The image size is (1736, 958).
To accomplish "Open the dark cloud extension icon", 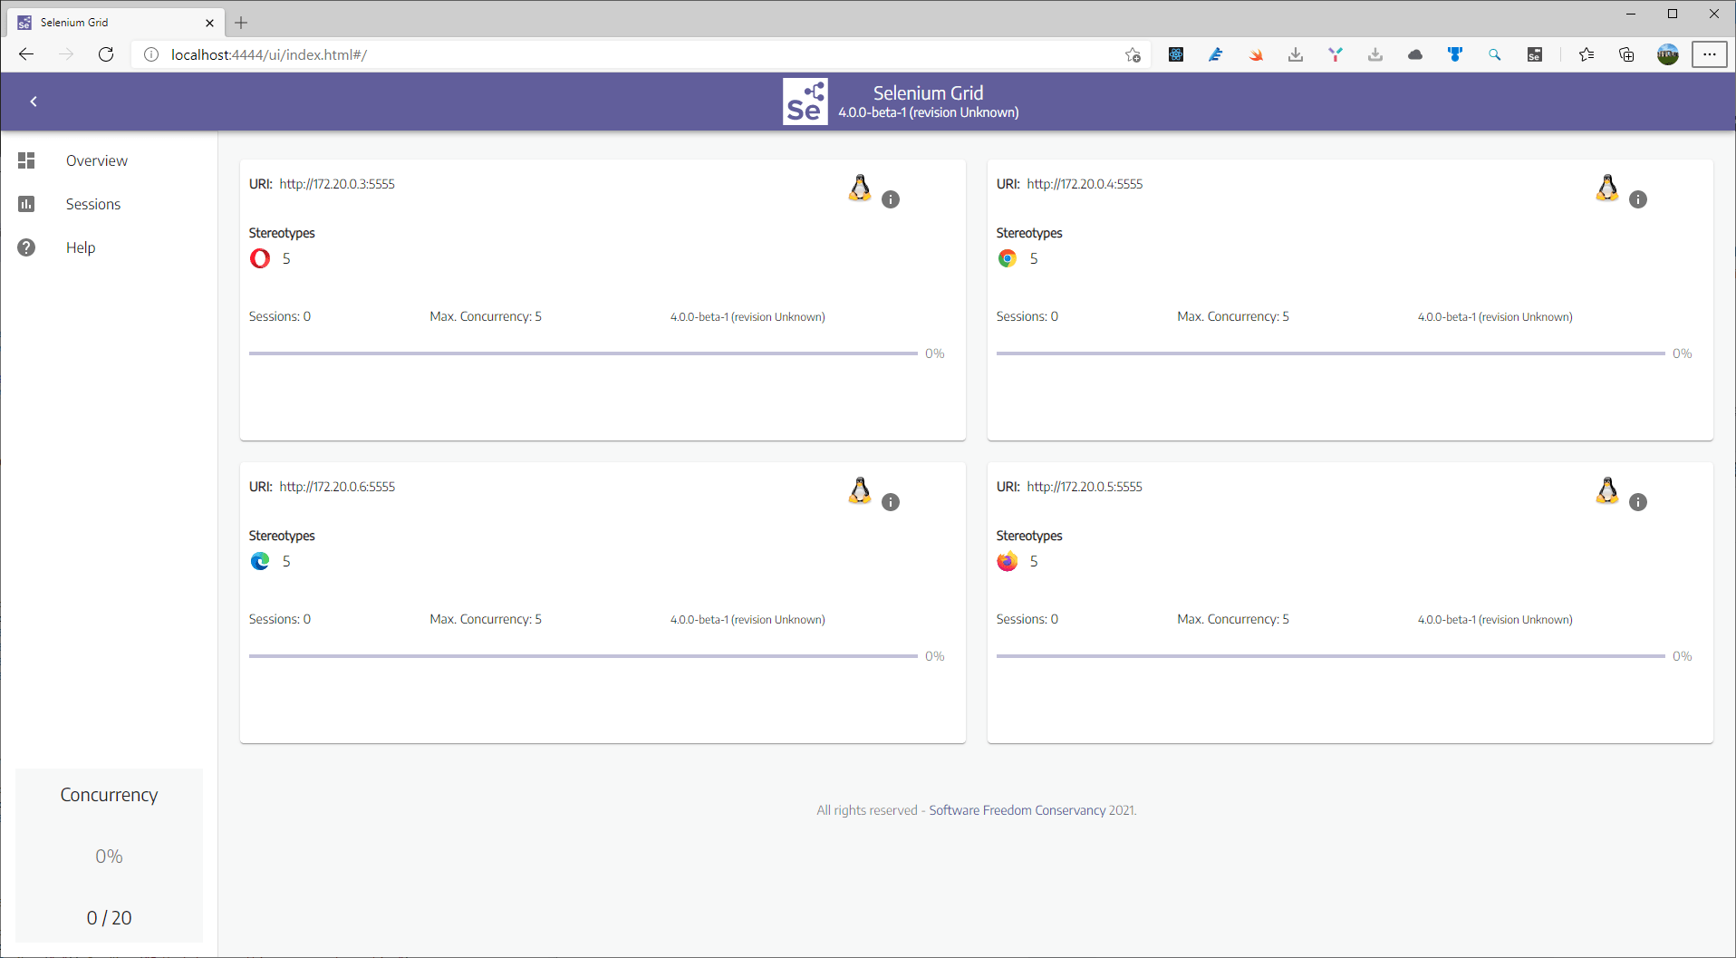I will [x=1415, y=54].
